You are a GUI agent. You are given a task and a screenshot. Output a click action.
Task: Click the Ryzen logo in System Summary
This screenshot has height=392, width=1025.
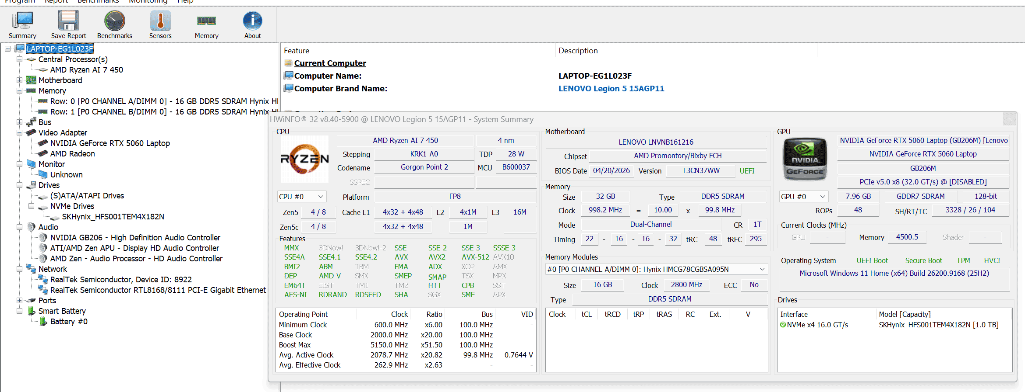point(305,159)
